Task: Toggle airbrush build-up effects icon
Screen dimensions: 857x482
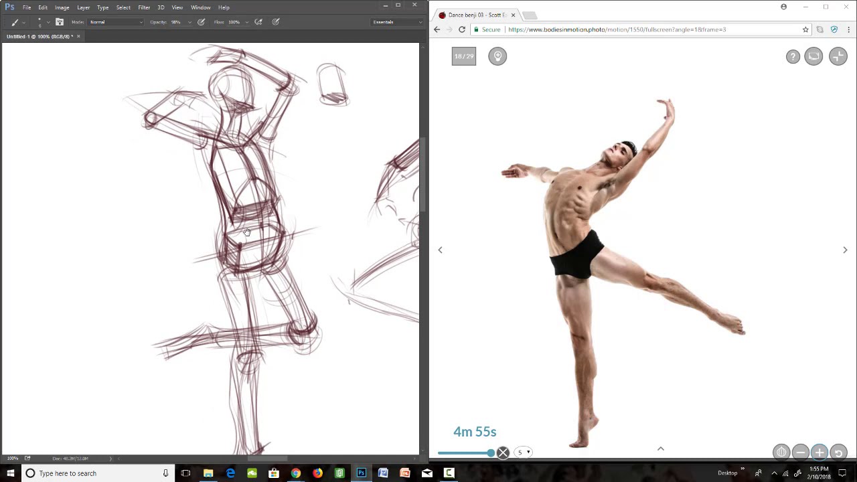Action: (x=258, y=22)
